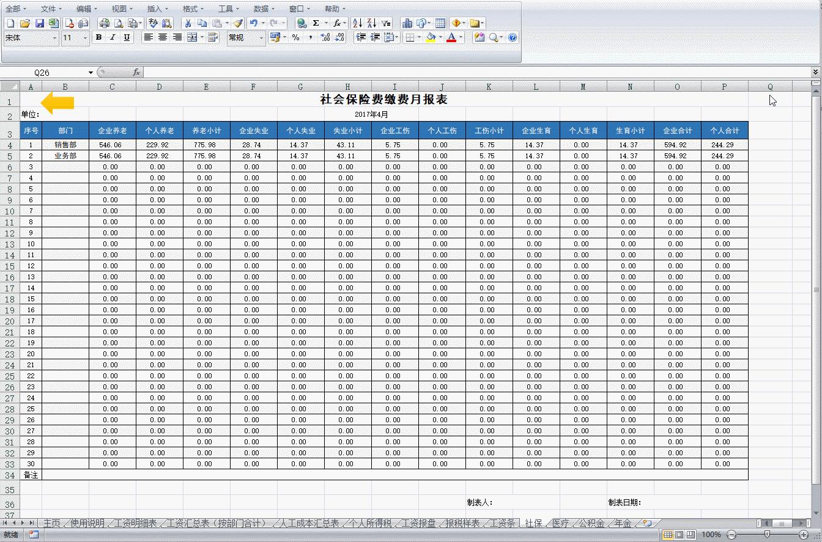822x542 pixels.
Task: Toggle italic formatting
Action: [113, 37]
